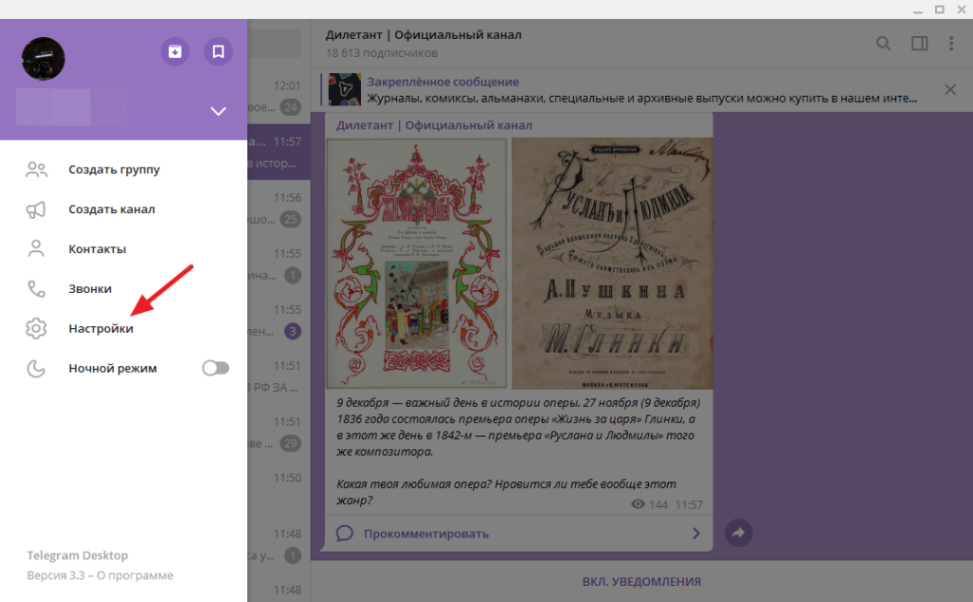This screenshot has width=973, height=602.
Task: Open the Руслан и Людмила poster image
Action: [x=612, y=258]
